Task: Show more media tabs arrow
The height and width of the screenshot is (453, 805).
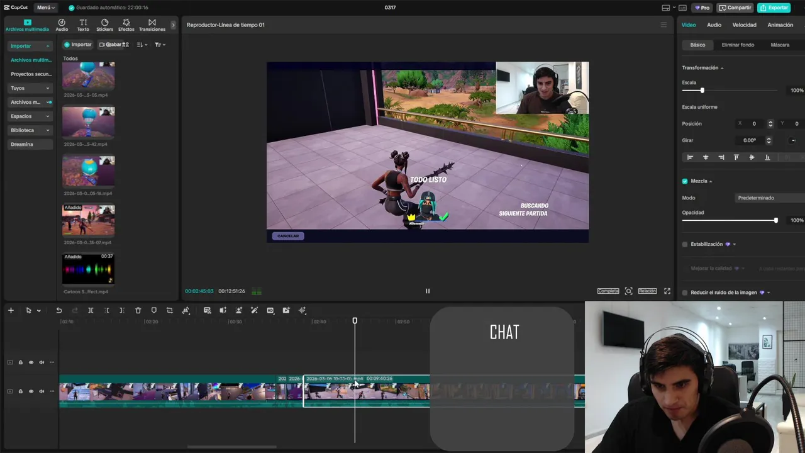Action: click(174, 25)
